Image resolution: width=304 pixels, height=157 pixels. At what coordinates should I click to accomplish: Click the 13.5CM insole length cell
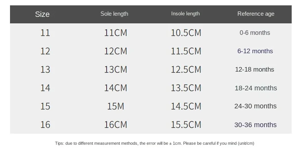(x=186, y=88)
